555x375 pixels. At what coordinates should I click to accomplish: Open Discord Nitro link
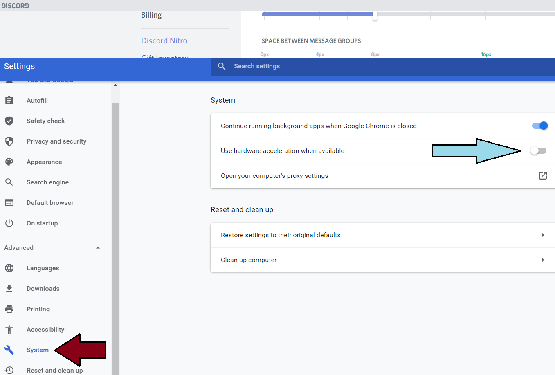[164, 40]
